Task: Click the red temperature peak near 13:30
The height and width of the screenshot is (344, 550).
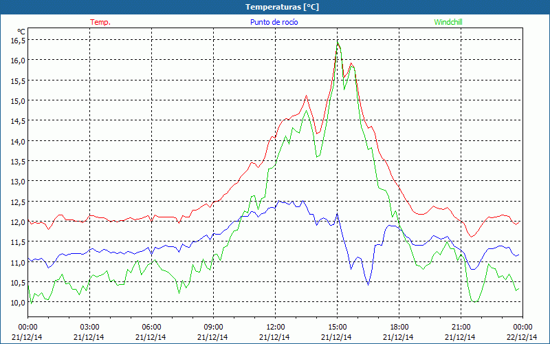Action: [x=306, y=96]
